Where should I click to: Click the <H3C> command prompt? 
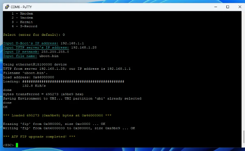coord(8,145)
